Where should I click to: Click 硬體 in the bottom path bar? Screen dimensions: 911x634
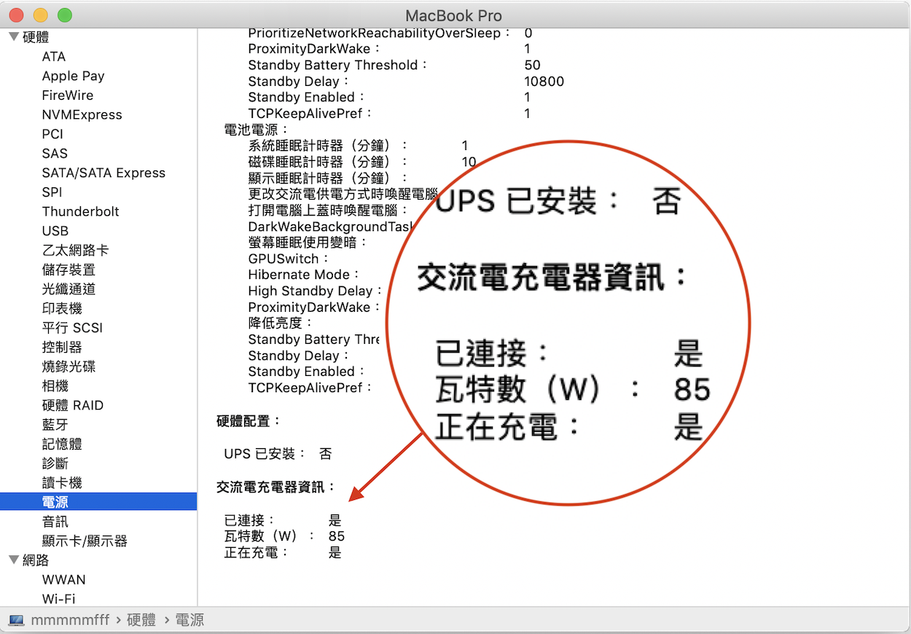pos(141,620)
